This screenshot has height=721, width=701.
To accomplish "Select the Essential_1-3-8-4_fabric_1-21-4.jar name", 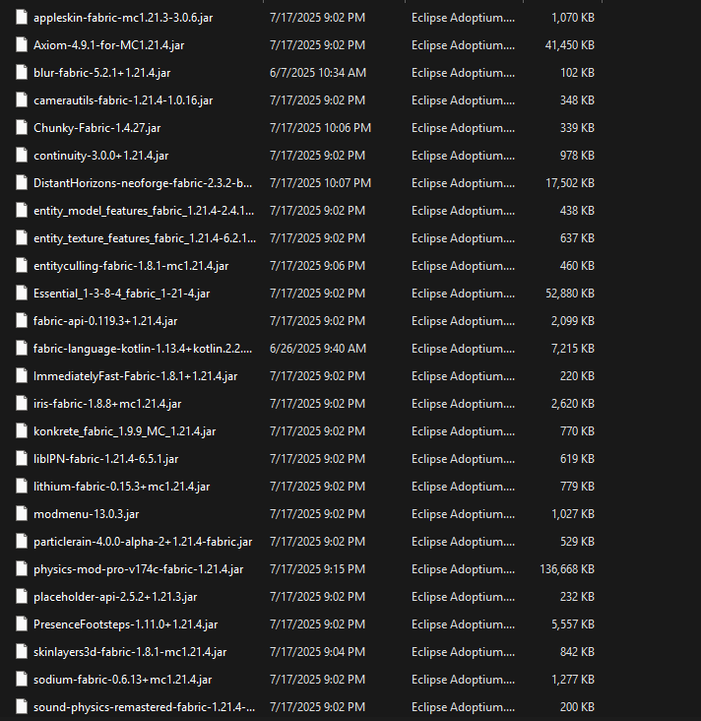I will (x=122, y=294).
